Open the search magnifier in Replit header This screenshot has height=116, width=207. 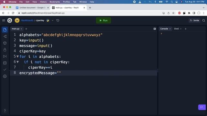(203, 20)
